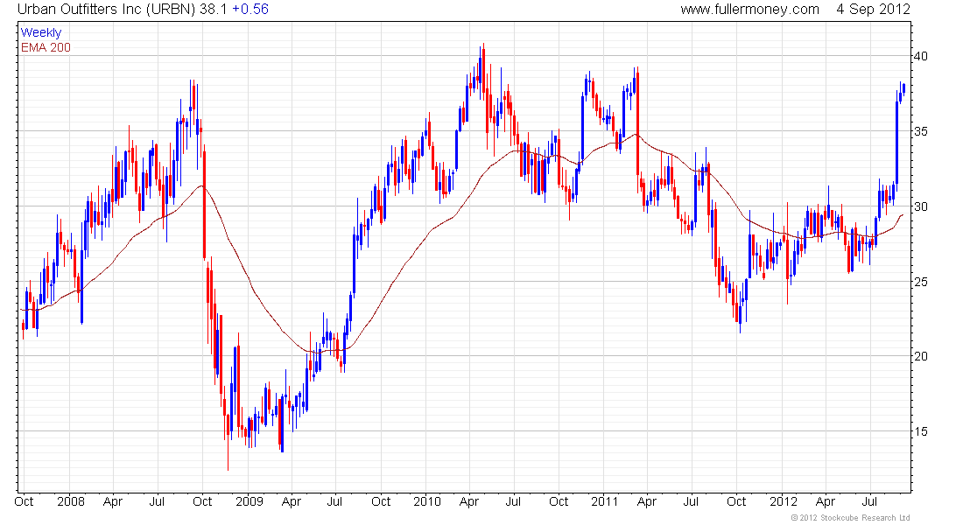The width and height of the screenshot is (963, 525).
Task: Click the date 4 Sep 2012
Action: tap(873, 10)
